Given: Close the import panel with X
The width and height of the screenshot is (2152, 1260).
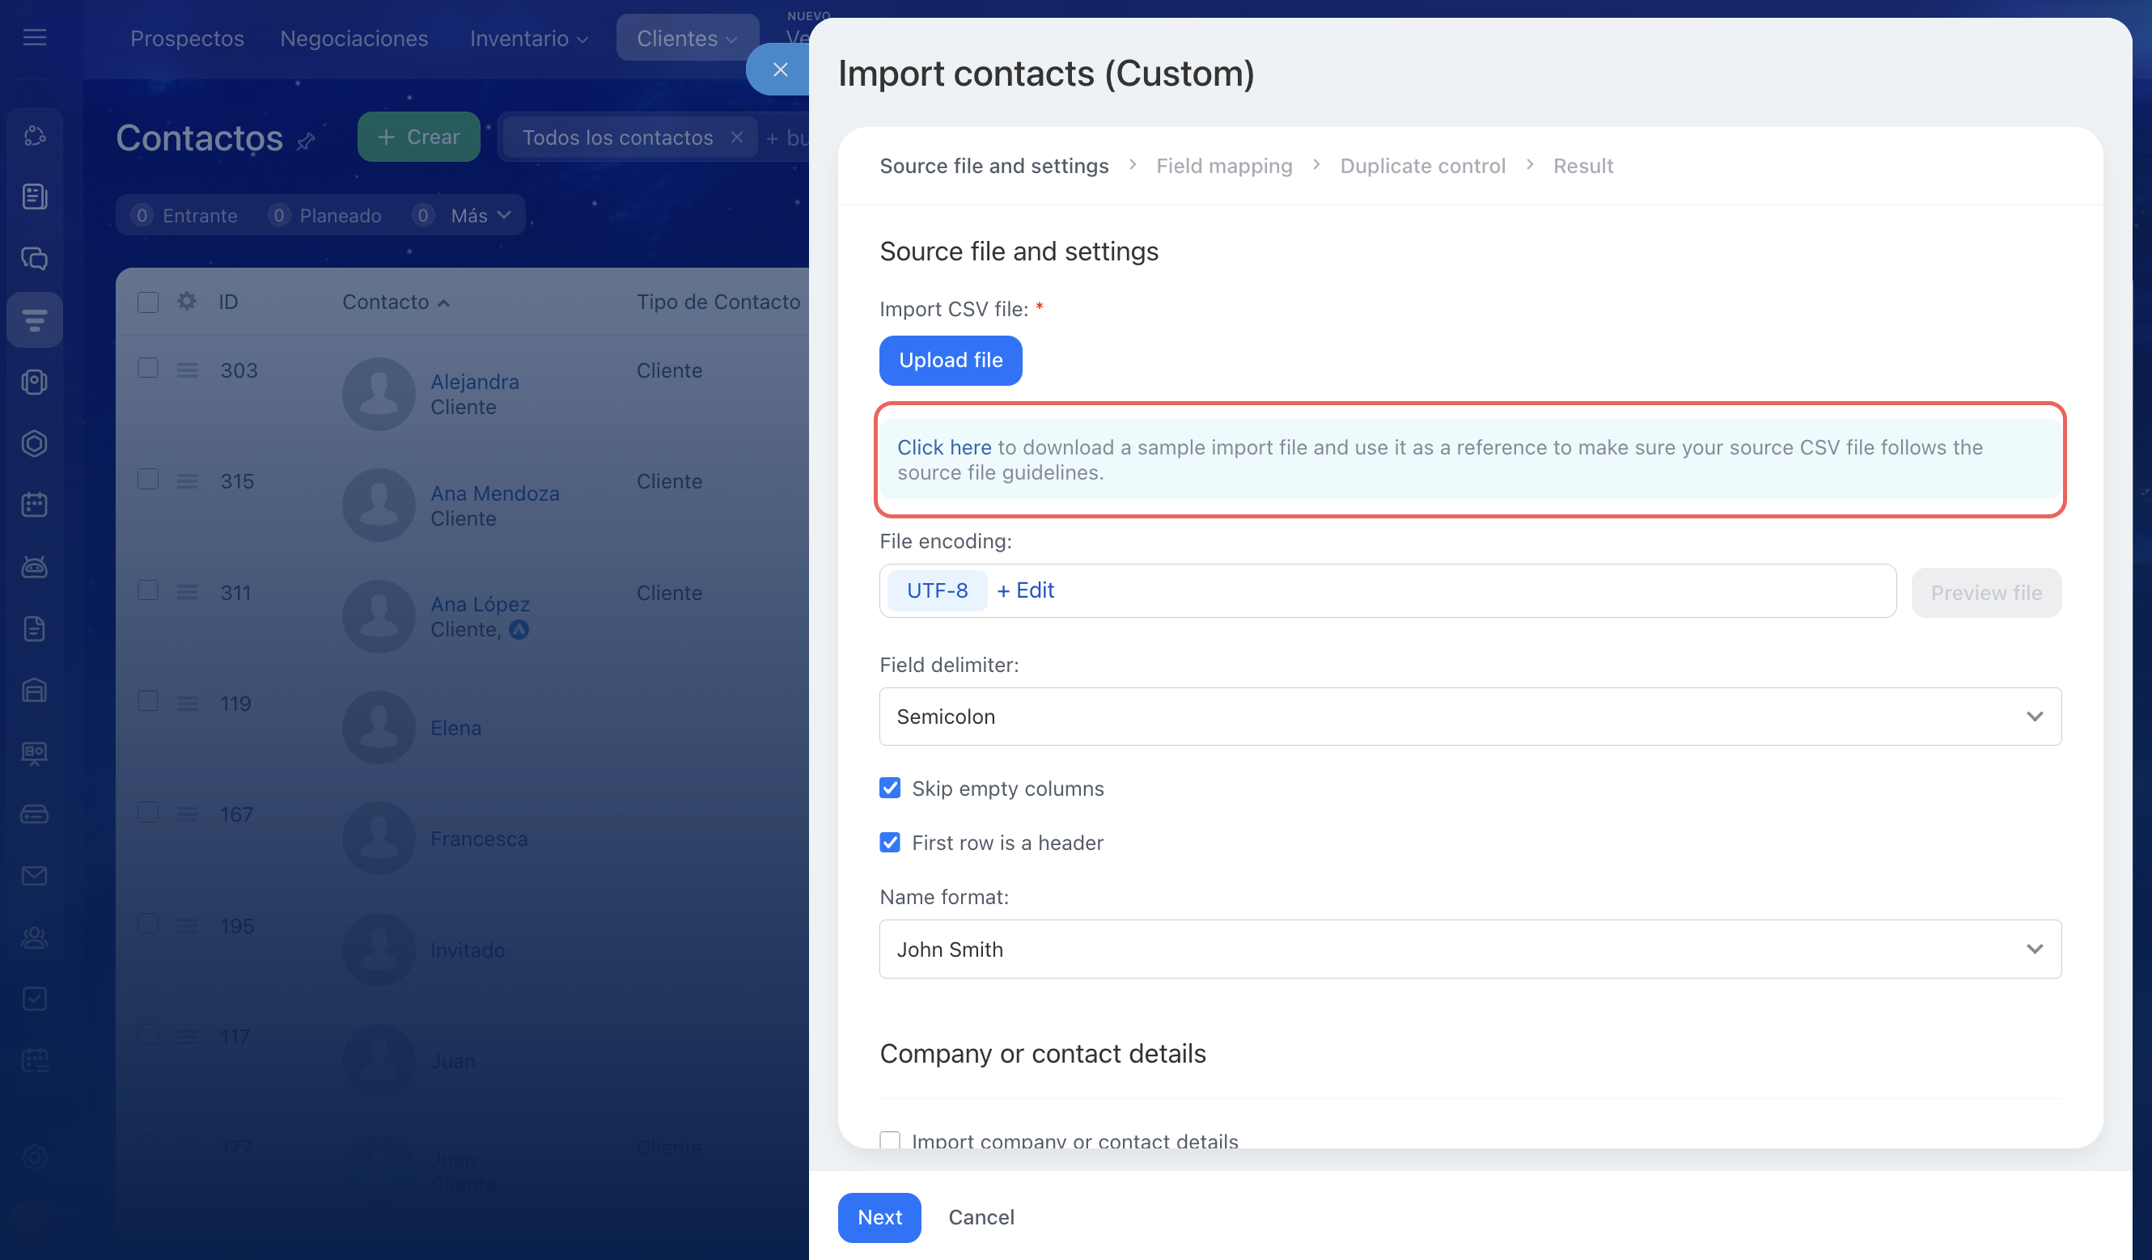Looking at the screenshot, I should point(780,70).
